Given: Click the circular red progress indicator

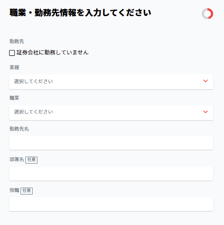Looking at the screenshot, I should (207, 13).
